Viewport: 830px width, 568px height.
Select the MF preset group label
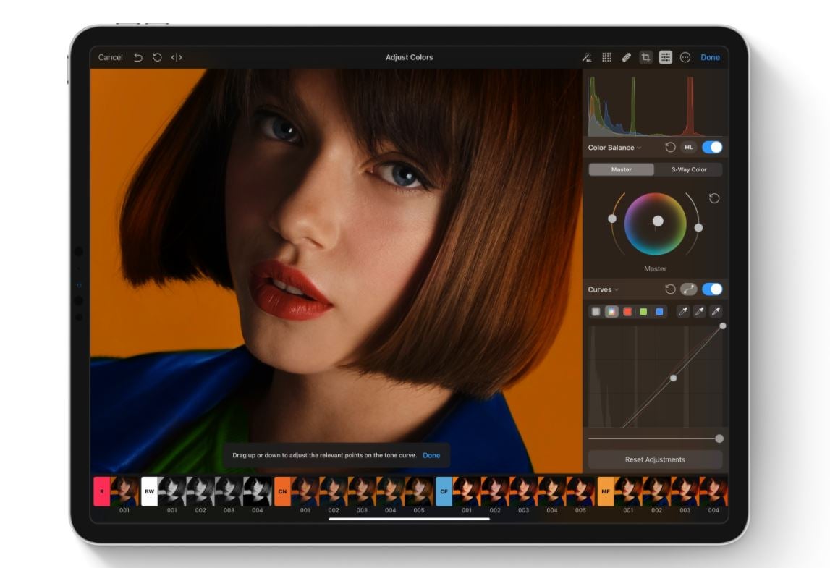[606, 491]
